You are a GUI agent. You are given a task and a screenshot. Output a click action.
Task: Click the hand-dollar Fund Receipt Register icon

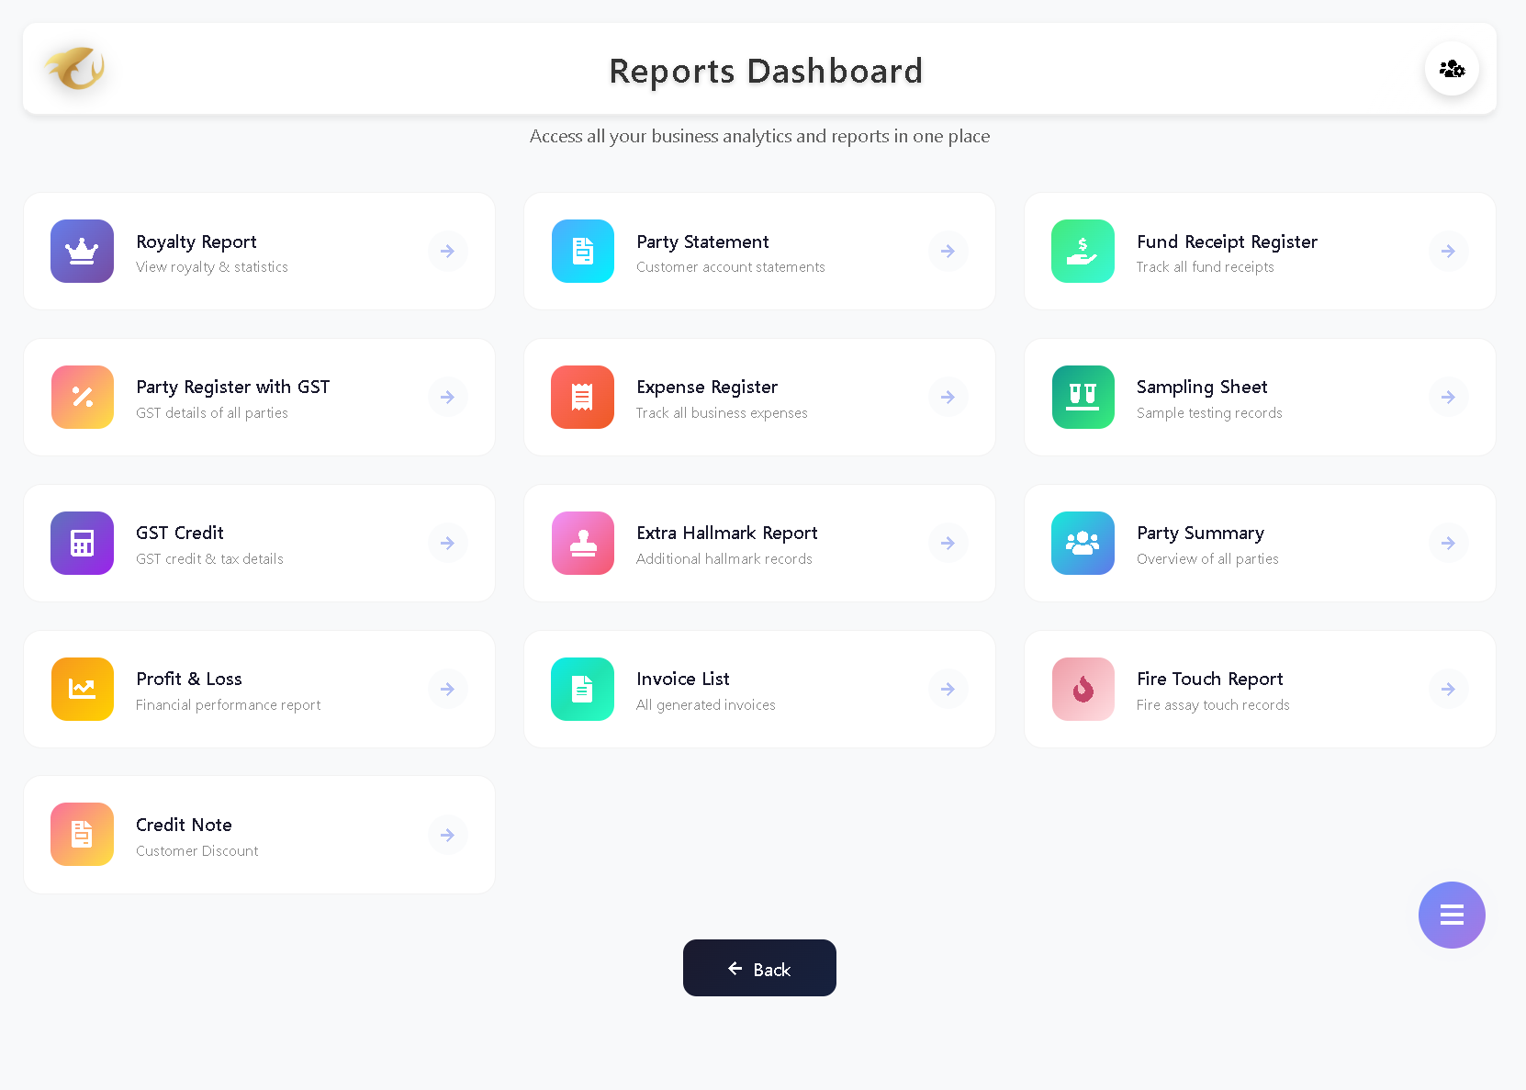point(1083,251)
